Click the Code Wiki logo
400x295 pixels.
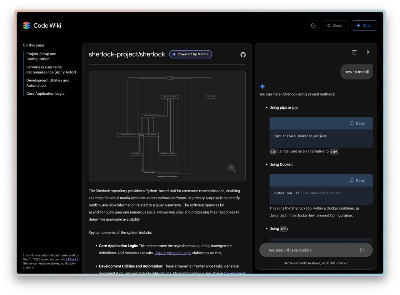[x=42, y=25]
